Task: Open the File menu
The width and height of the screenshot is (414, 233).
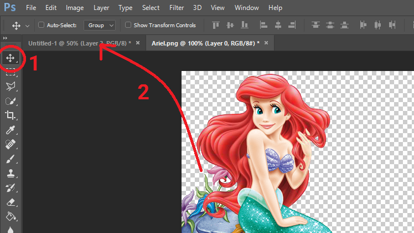Action: tap(31, 8)
